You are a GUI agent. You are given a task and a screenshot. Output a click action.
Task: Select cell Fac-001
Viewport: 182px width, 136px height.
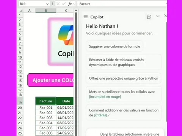point(46,108)
